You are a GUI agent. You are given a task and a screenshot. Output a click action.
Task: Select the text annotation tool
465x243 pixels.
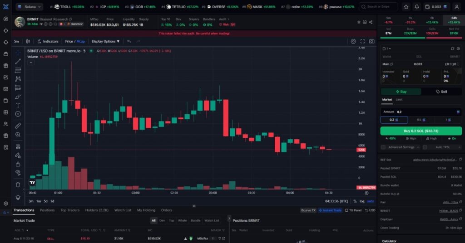pos(18,105)
